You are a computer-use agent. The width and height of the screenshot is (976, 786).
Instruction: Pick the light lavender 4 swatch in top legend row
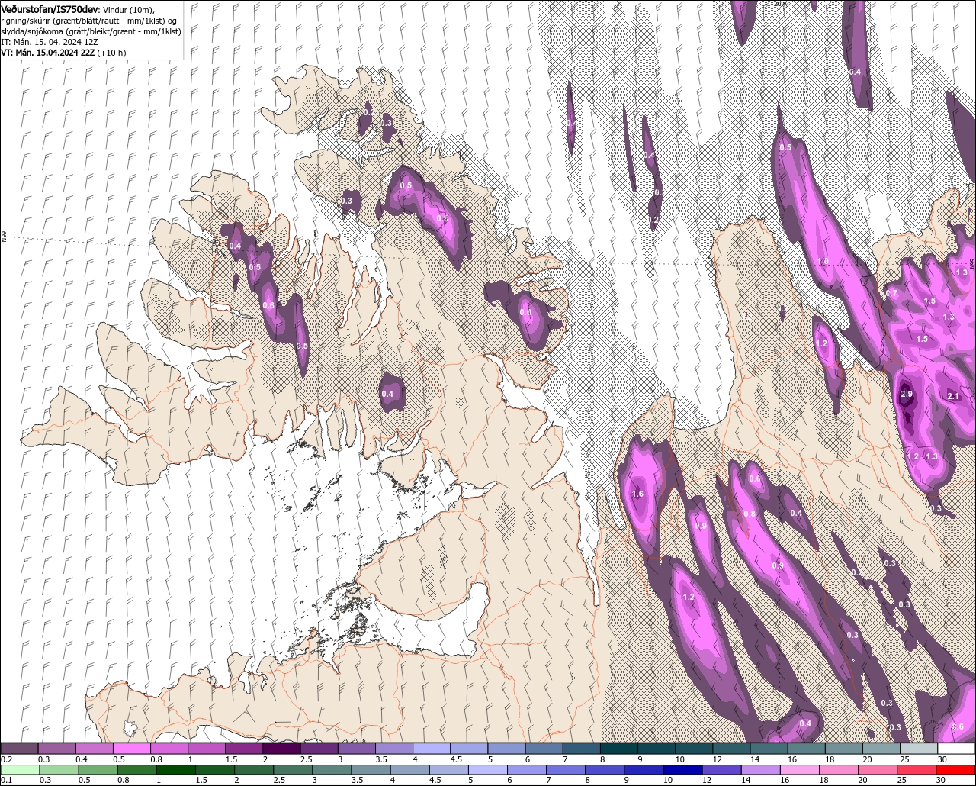coord(432,749)
